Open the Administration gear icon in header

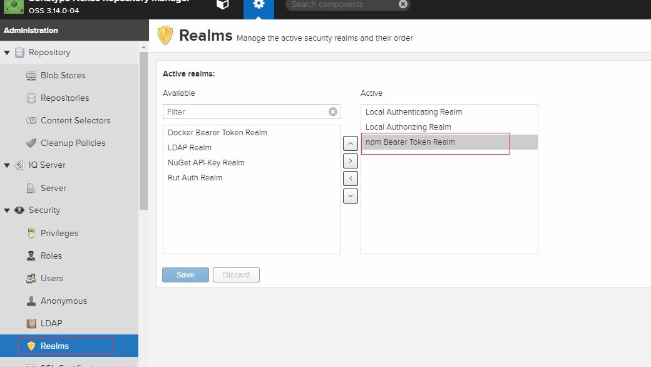point(259,4)
